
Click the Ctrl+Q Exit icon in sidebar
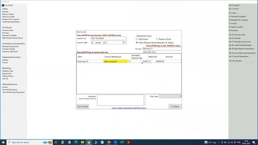point(3,5)
